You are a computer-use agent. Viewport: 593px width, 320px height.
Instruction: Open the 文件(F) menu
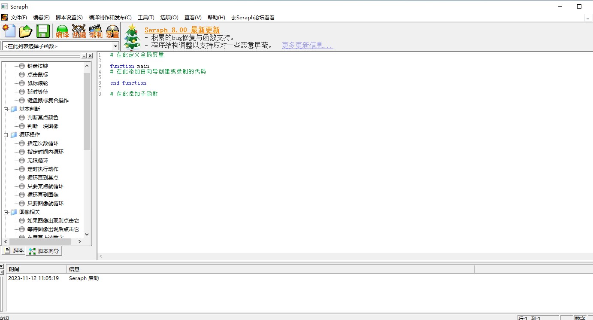18,18
